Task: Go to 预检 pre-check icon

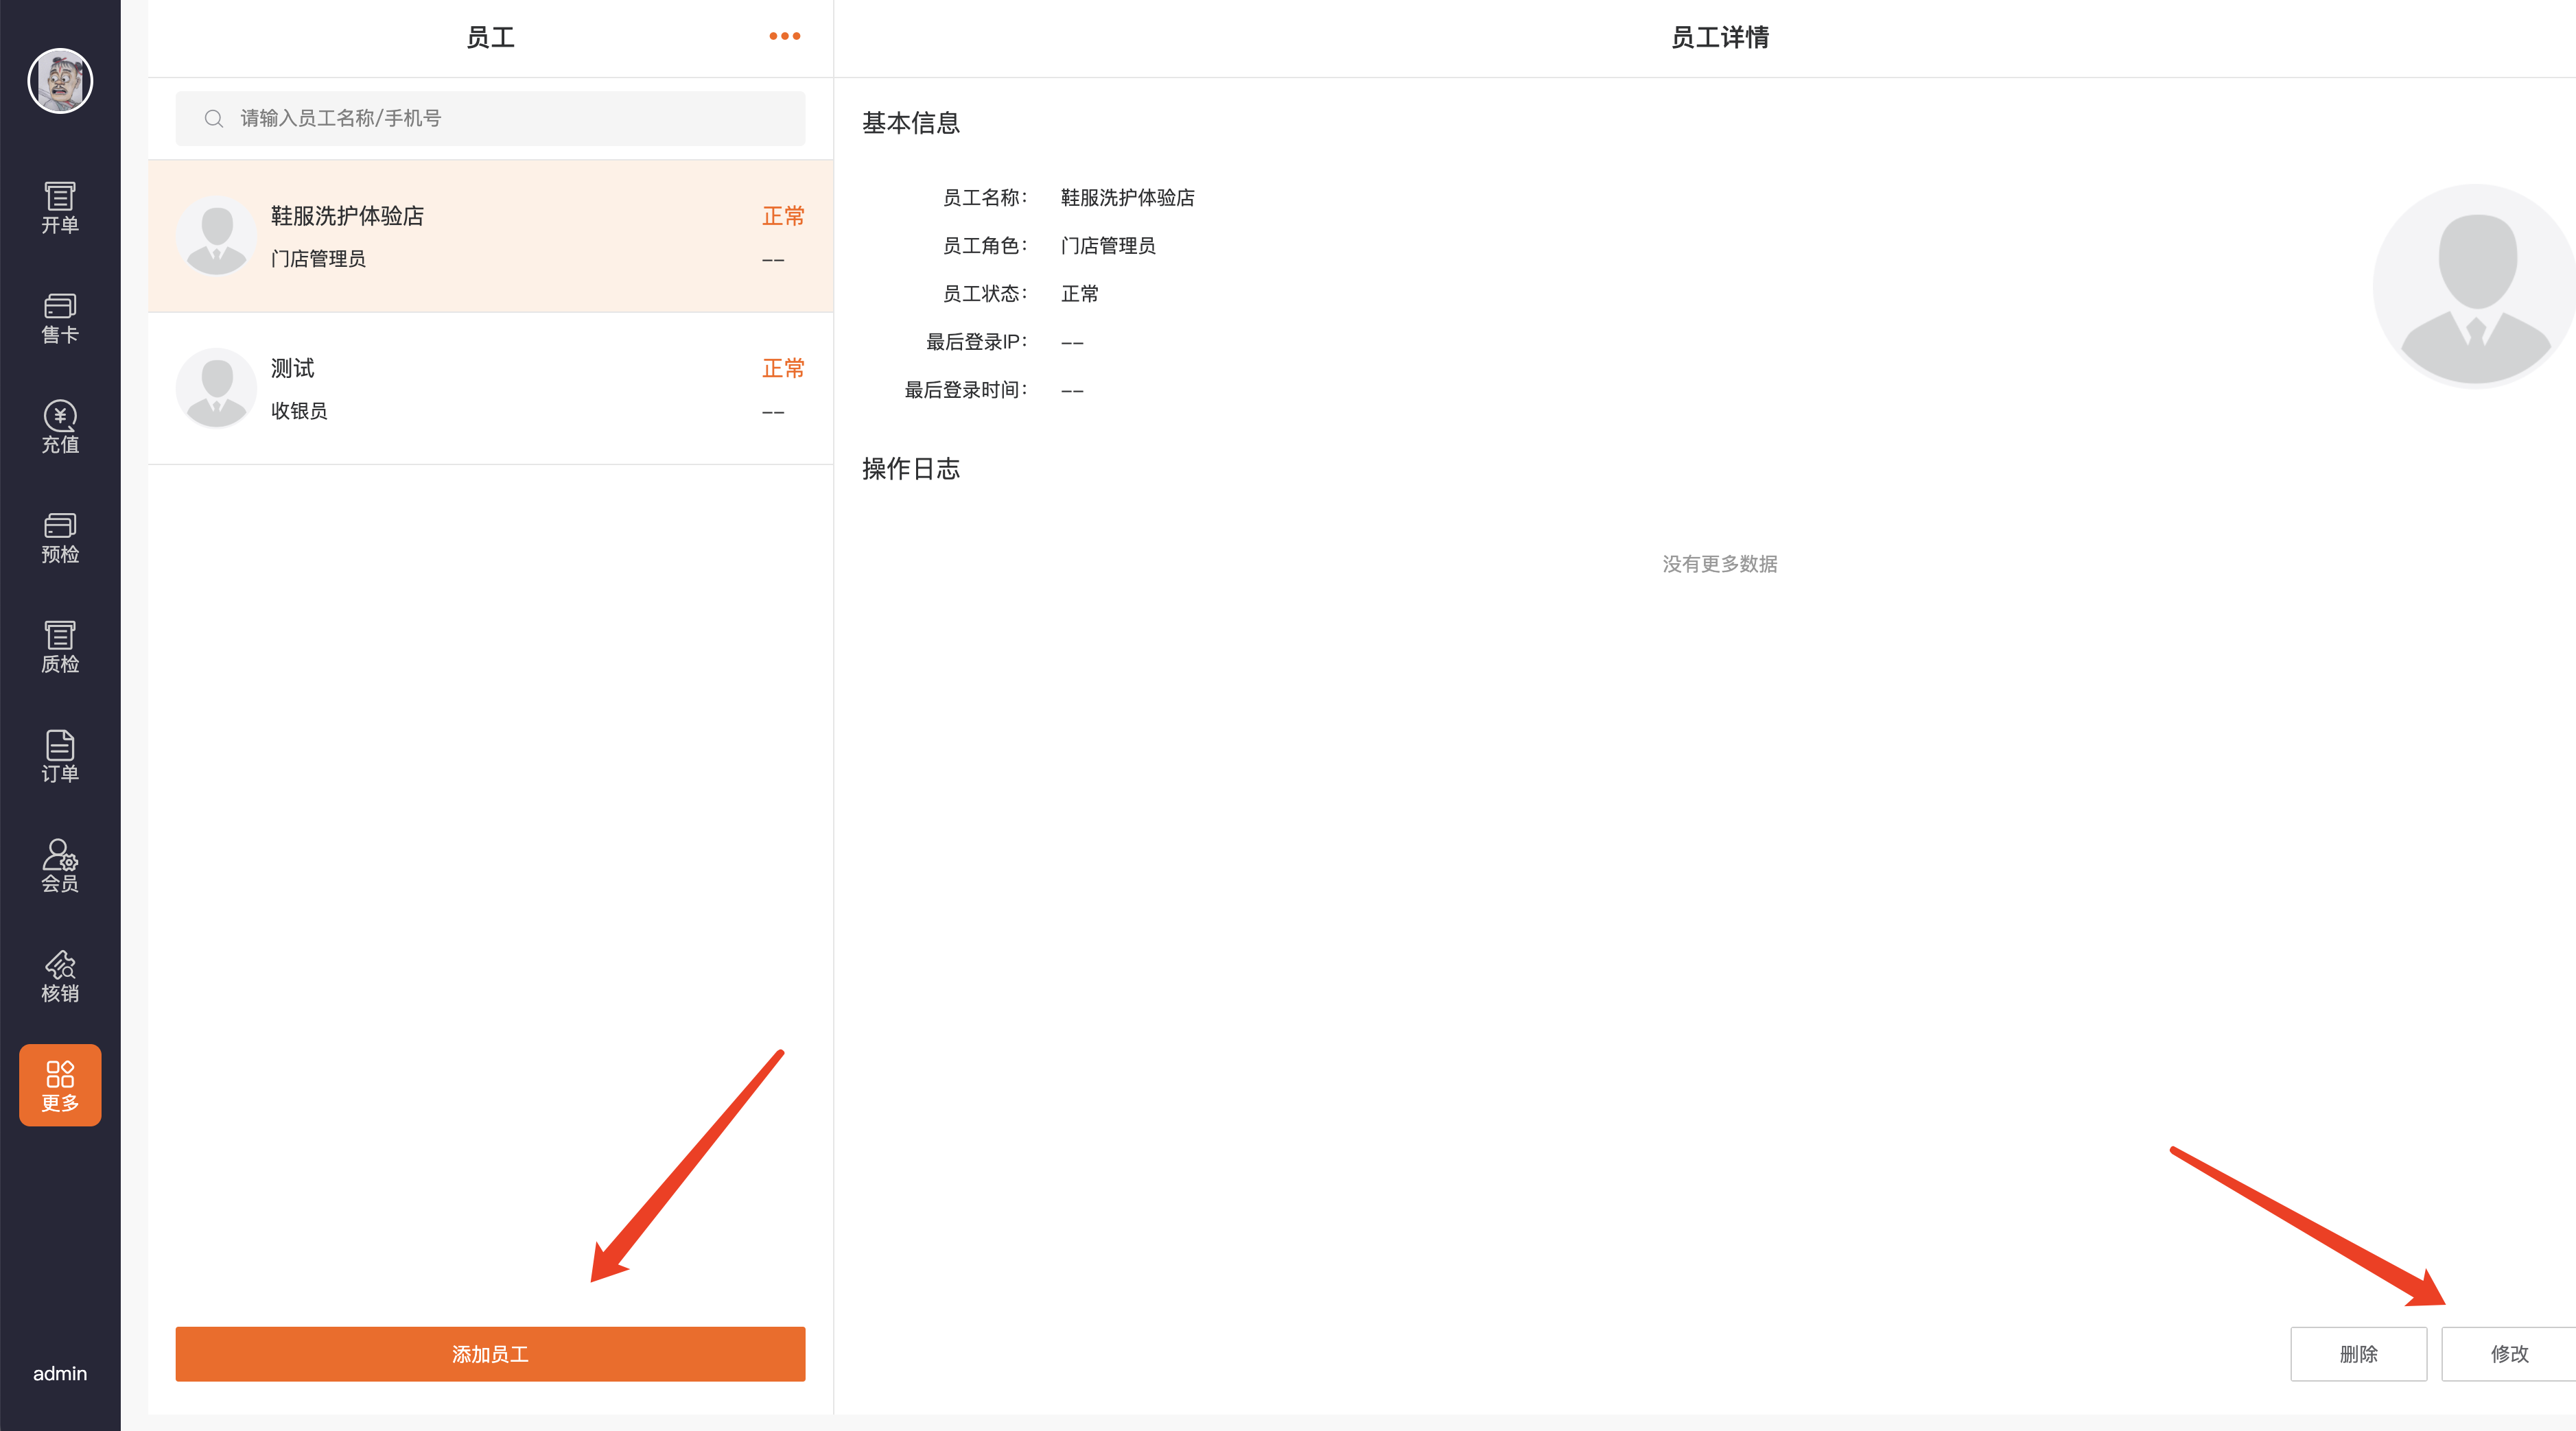Action: pos(60,537)
